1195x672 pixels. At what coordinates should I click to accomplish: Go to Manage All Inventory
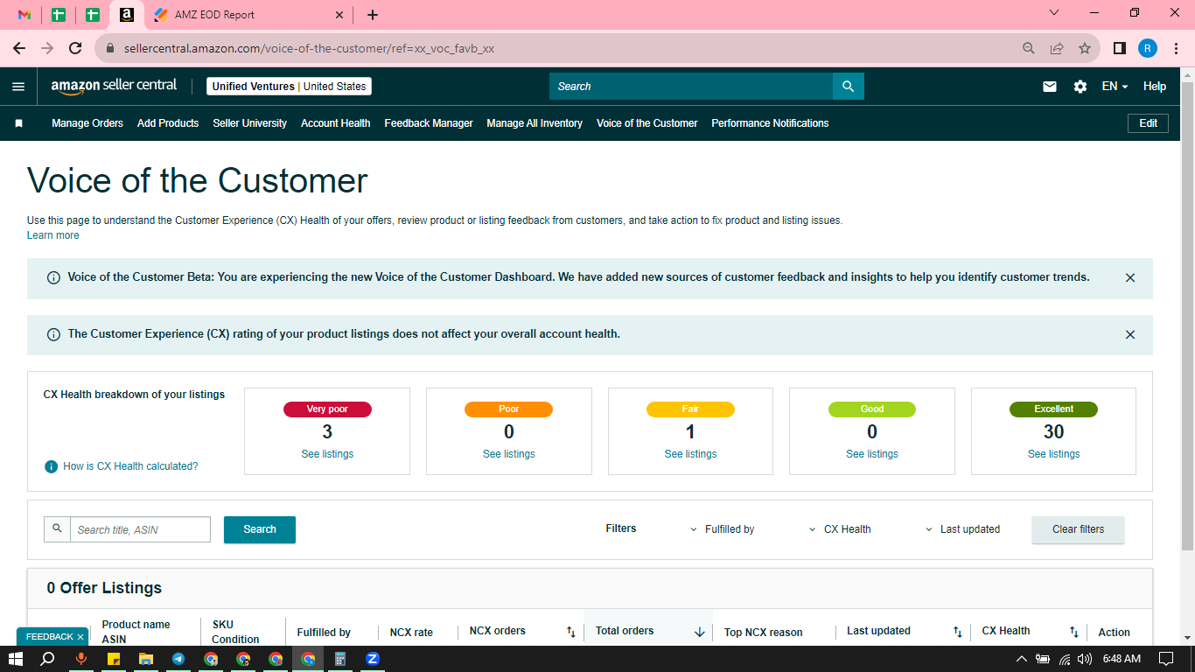535,123
